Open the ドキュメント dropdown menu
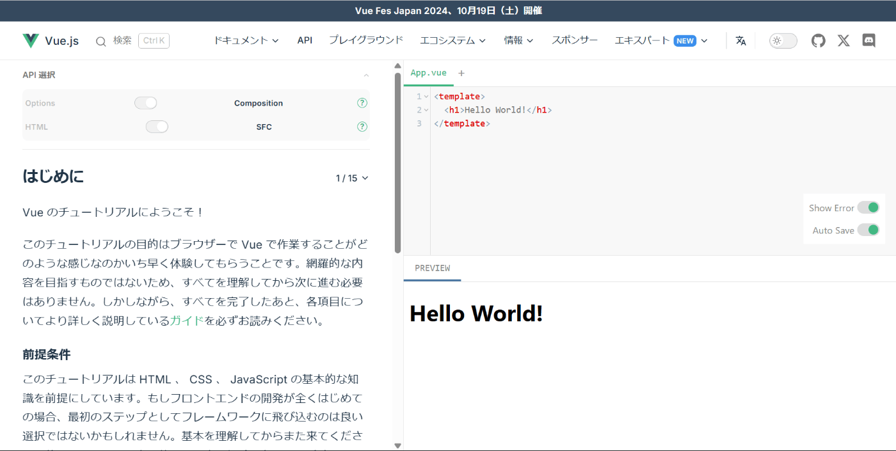This screenshot has height=451, width=896. pyautogui.click(x=246, y=40)
